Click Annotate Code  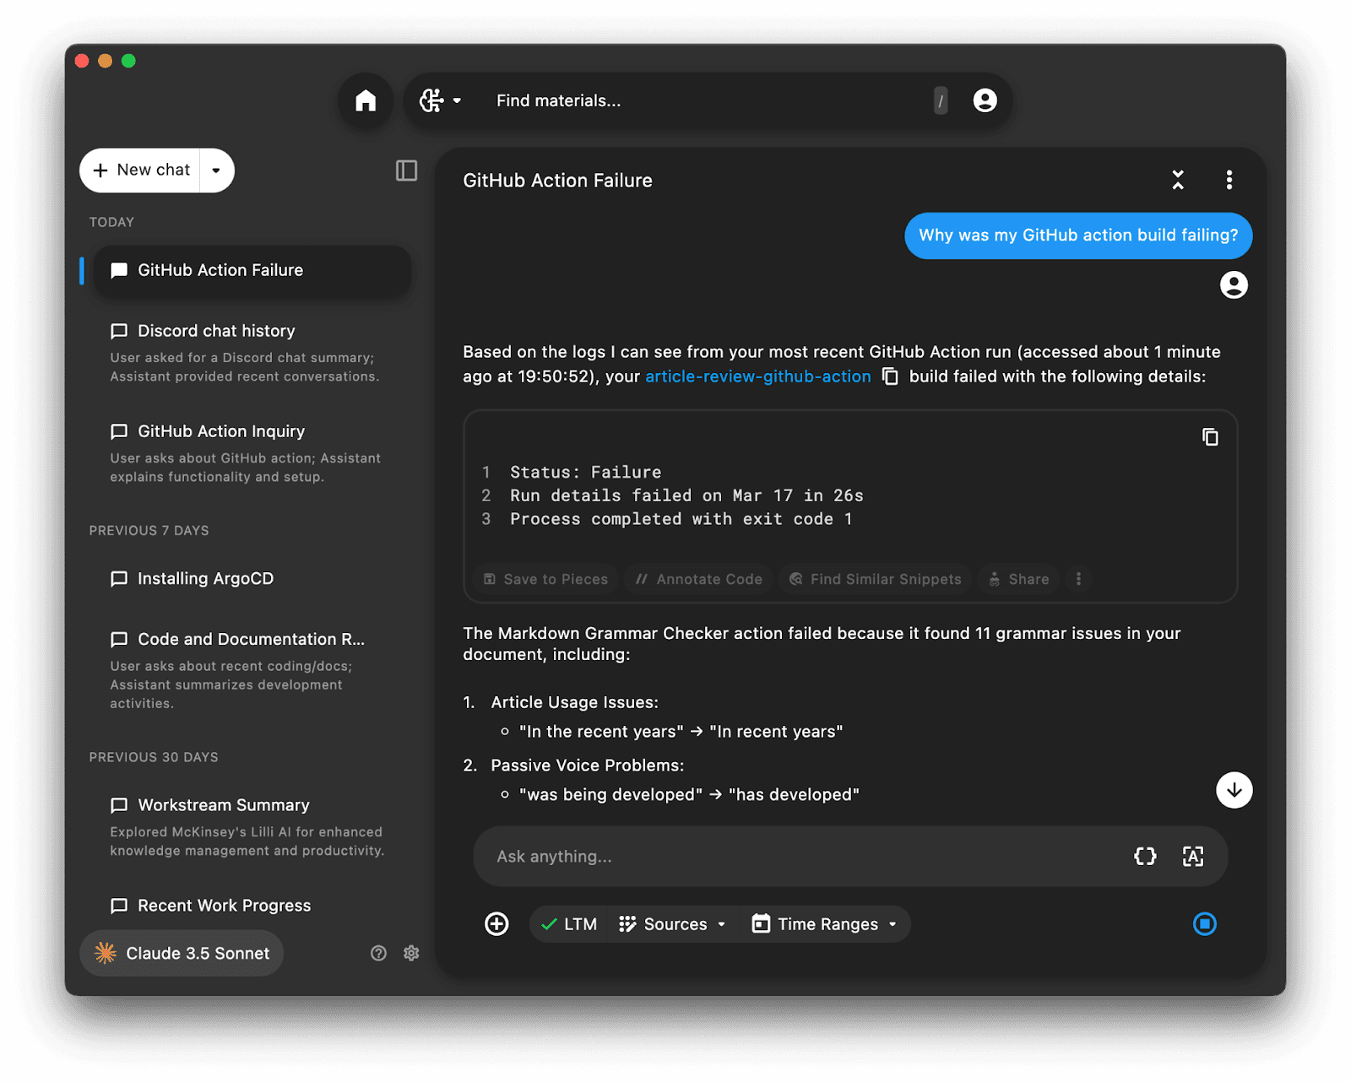tap(699, 579)
